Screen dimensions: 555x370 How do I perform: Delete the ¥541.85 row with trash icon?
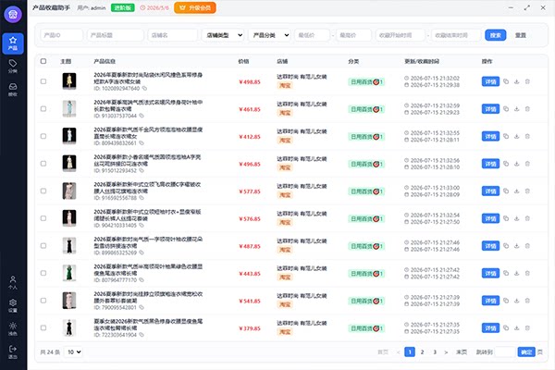527,301
